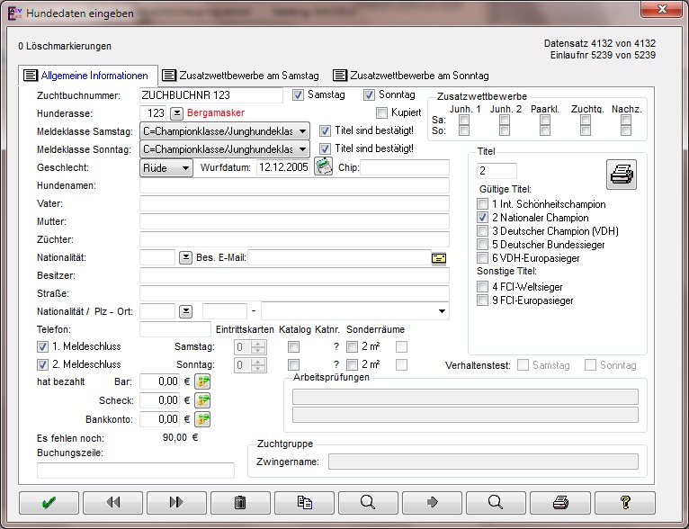This screenshot has width=689, height=529.
Task: Click the payment icon next to Scheck
Action: (202, 400)
